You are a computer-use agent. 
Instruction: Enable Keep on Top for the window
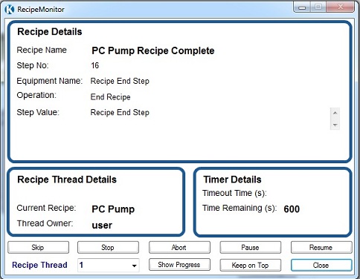click(x=251, y=266)
